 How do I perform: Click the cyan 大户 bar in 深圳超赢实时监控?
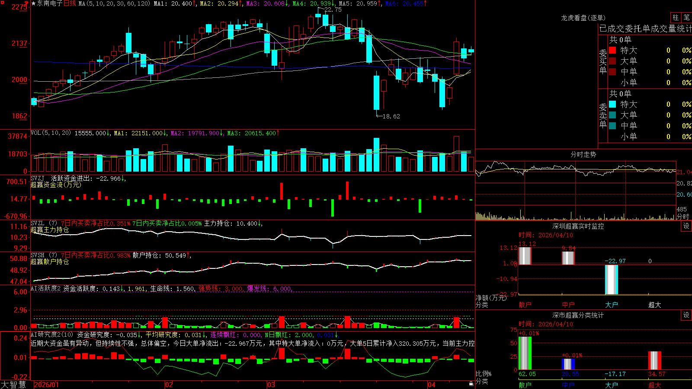pyautogui.click(x=612, y=280)
